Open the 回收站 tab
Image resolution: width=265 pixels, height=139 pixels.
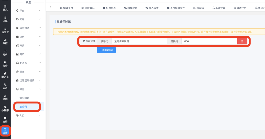coord(198,8)
